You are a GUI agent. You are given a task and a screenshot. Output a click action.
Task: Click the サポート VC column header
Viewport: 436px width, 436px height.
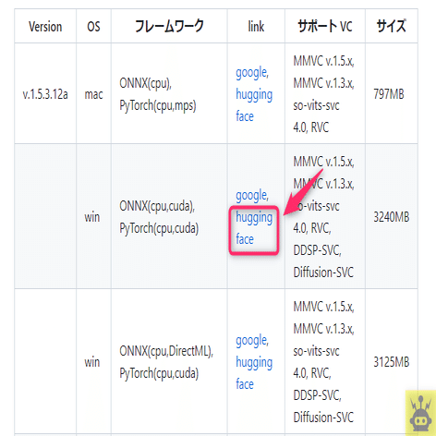(x=325, y=26)
